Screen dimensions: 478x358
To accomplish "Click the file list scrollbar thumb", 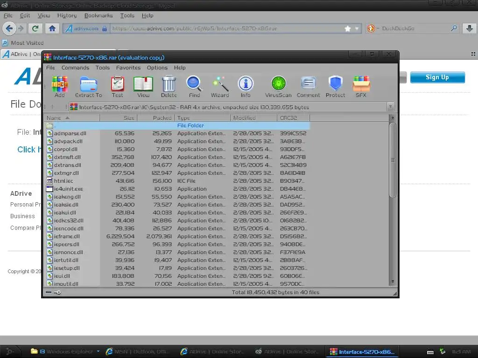I will pos(393,160).
